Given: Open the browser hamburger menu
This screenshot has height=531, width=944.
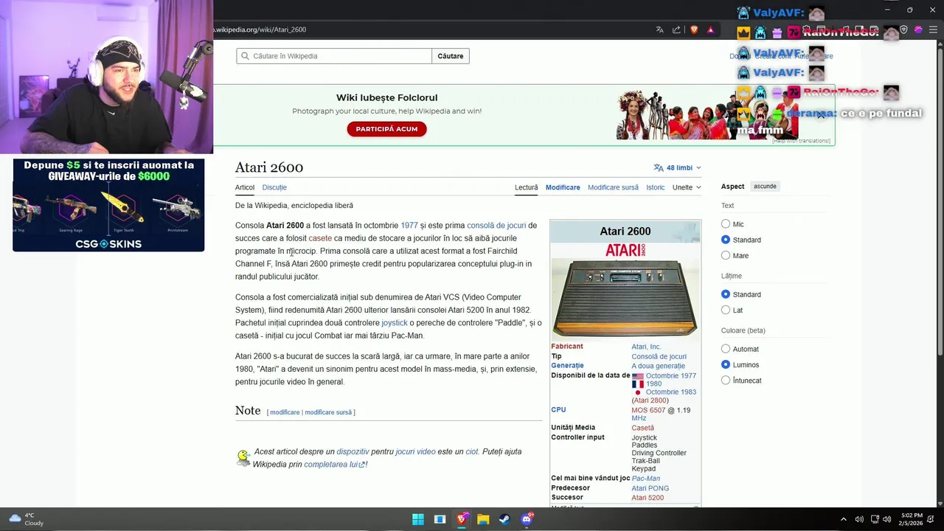Looking at the screenshot, I should (933, 29).
